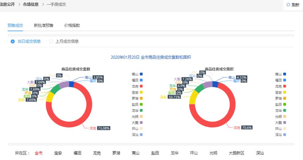Toggle 宝安 swatch in the 成交面积 chart legend

click(285, 92)
